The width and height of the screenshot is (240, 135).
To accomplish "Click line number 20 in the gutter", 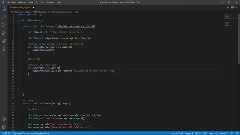I will [x=13, y=71].
